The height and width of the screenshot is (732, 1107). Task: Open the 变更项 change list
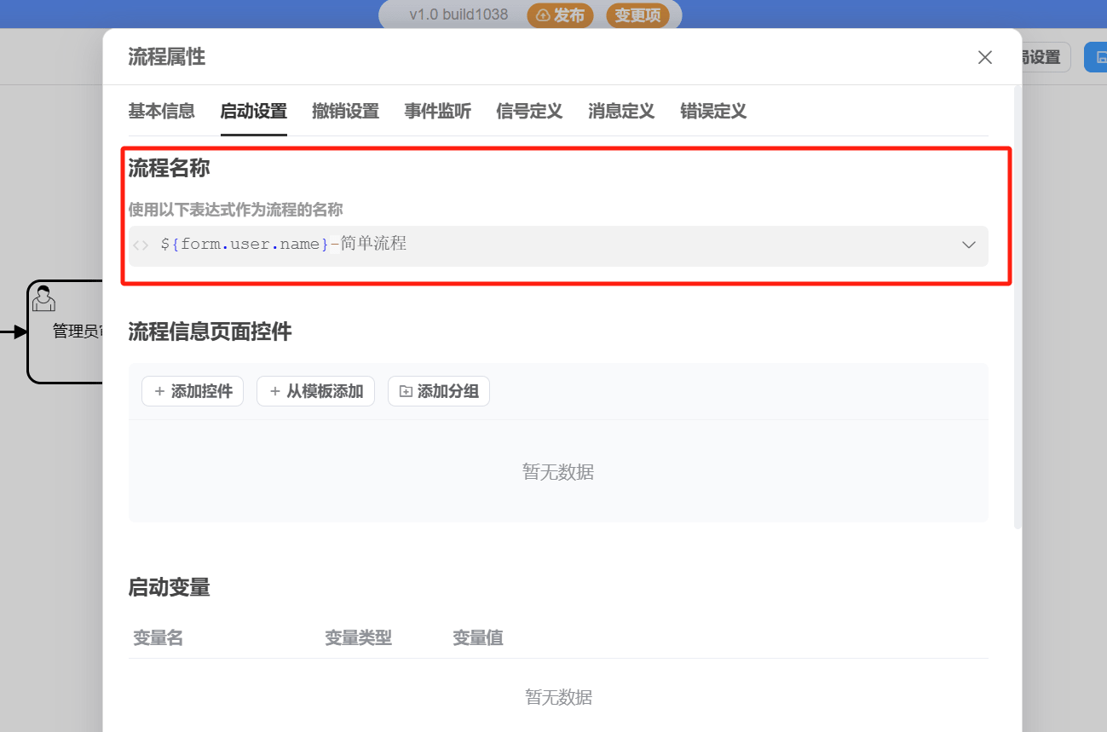pos(637,15)
